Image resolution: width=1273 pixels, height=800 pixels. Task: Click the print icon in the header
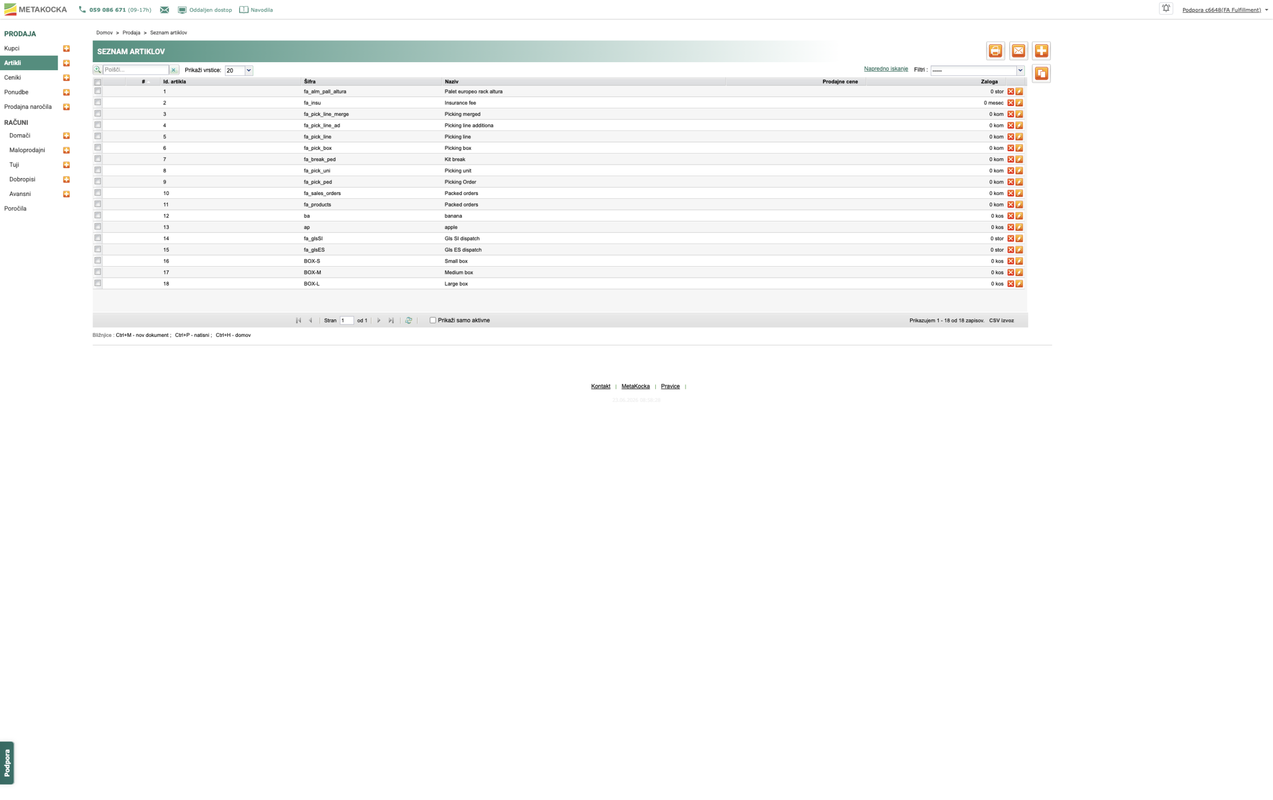click(995, 51)
